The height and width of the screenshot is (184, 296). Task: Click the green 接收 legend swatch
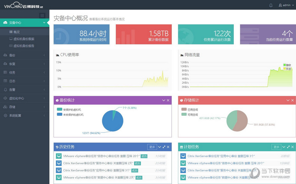coord(284,65)
